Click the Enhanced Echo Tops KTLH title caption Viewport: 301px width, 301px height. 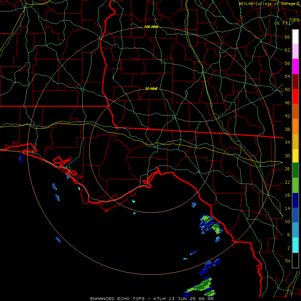(x=152, y=299)
